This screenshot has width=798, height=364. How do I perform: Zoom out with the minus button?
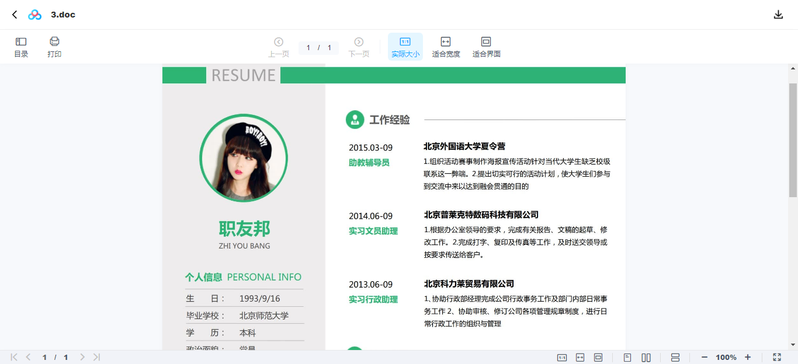(x=705, y=356)
